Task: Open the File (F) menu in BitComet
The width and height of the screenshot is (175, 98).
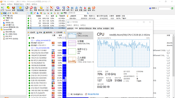Action: [x=3, y=4]
